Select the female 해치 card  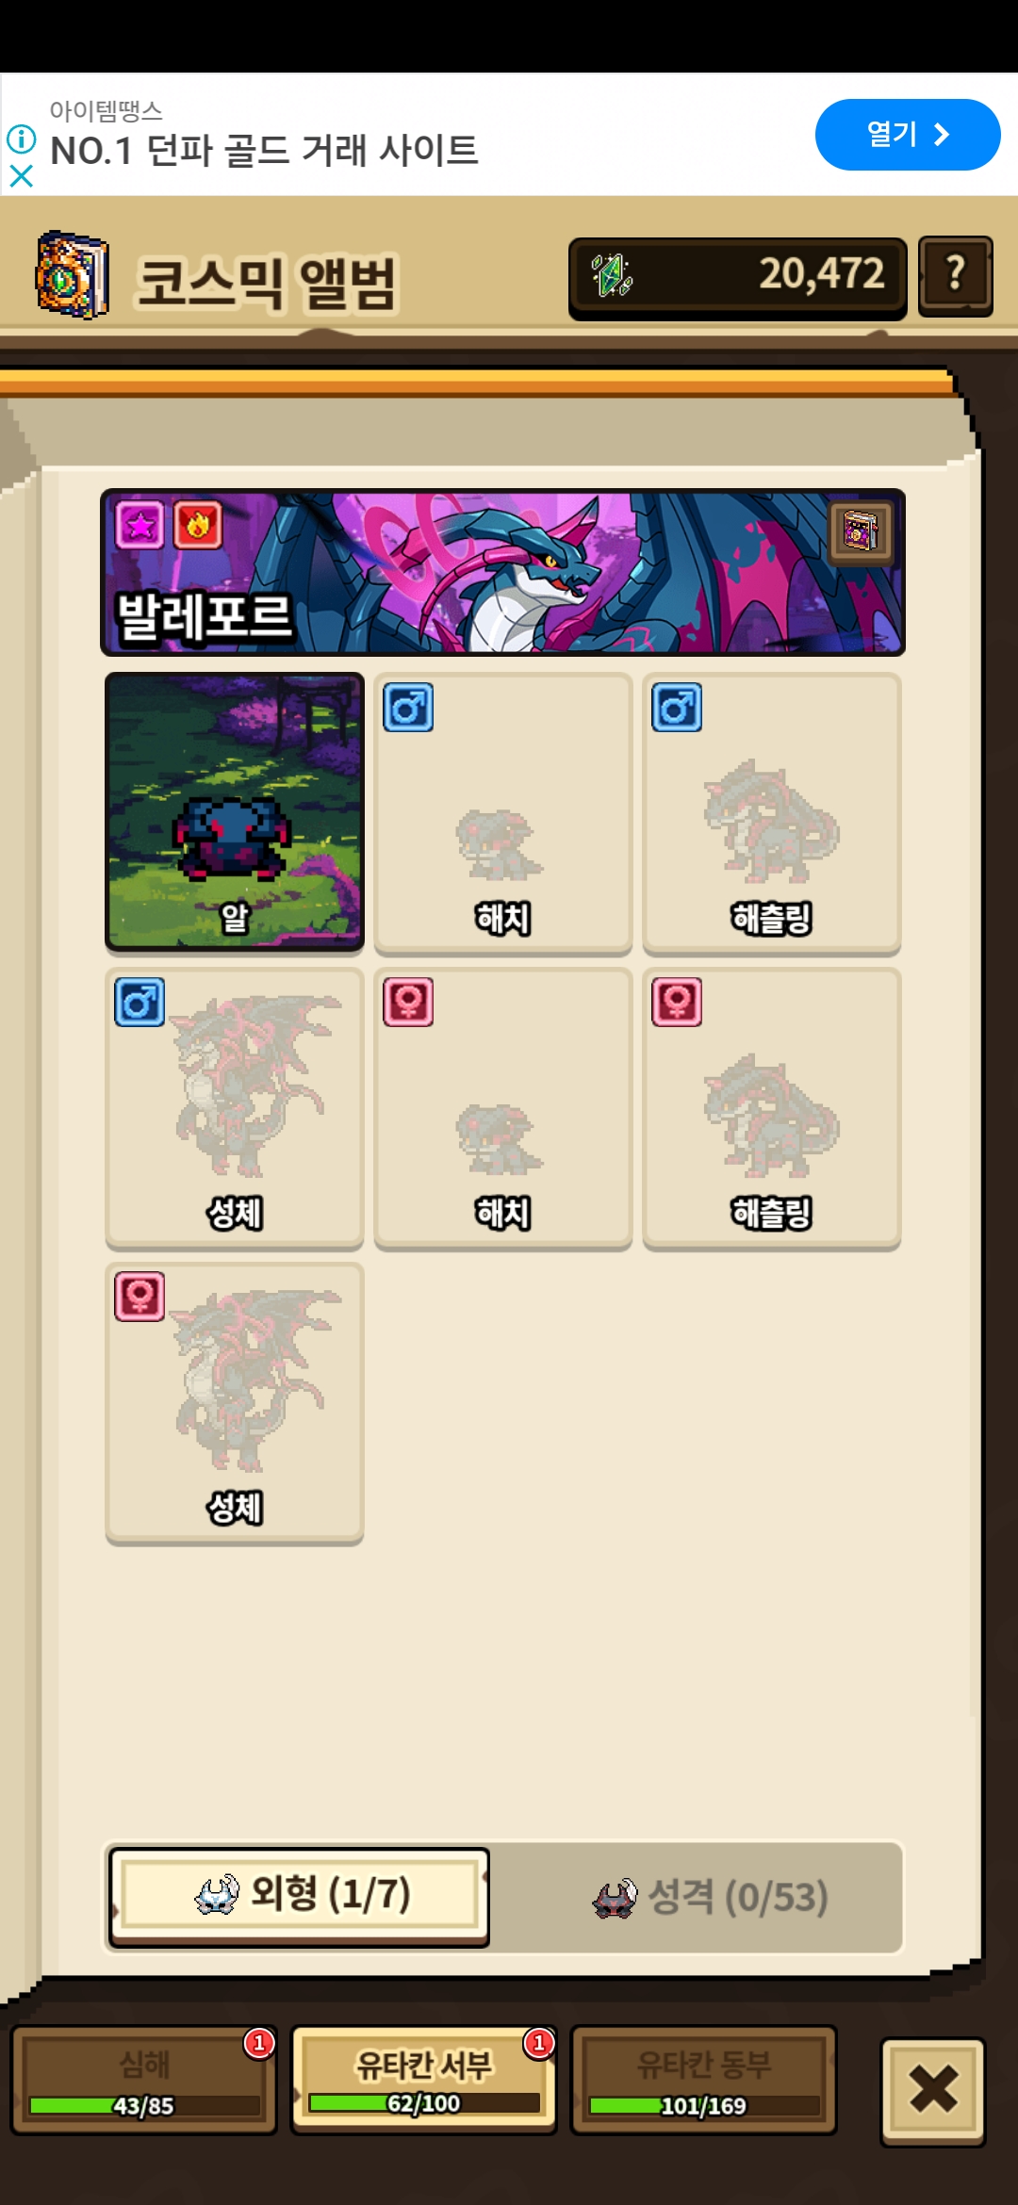(x=503, y=1108)
